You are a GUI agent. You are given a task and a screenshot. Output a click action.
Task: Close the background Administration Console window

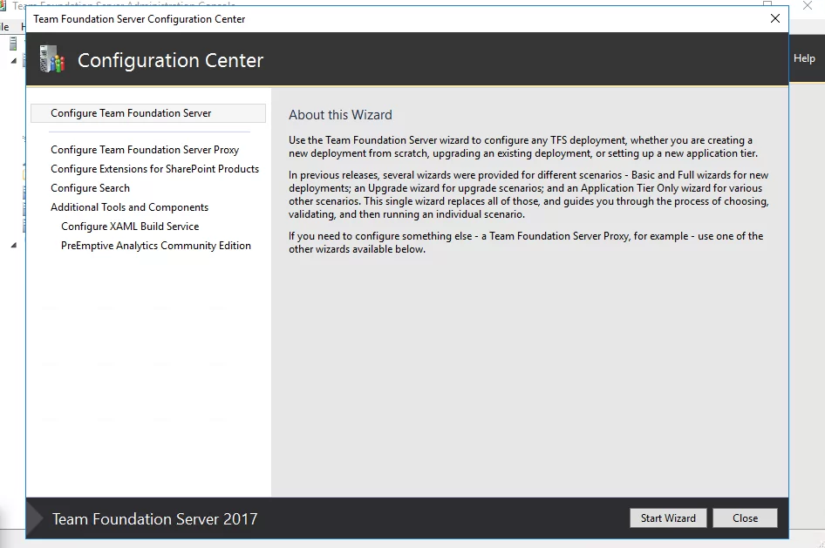(x=808, y=6)
